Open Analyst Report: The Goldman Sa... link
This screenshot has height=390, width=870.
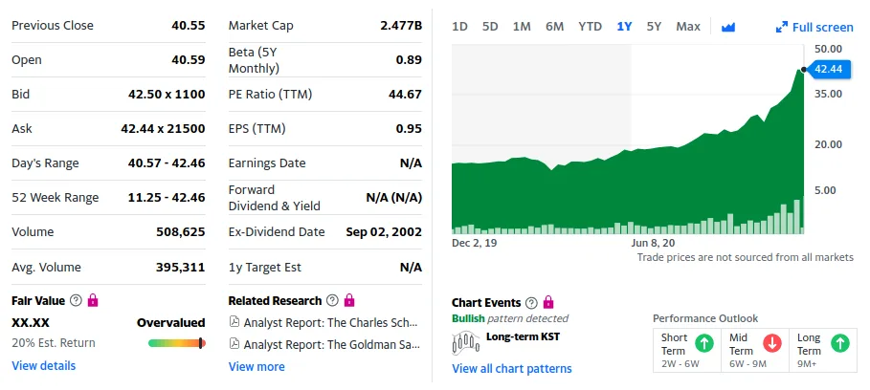pos(332,344)
